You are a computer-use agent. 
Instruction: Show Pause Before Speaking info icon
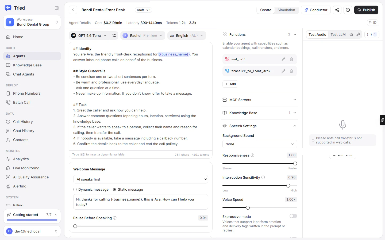[115, 218]
